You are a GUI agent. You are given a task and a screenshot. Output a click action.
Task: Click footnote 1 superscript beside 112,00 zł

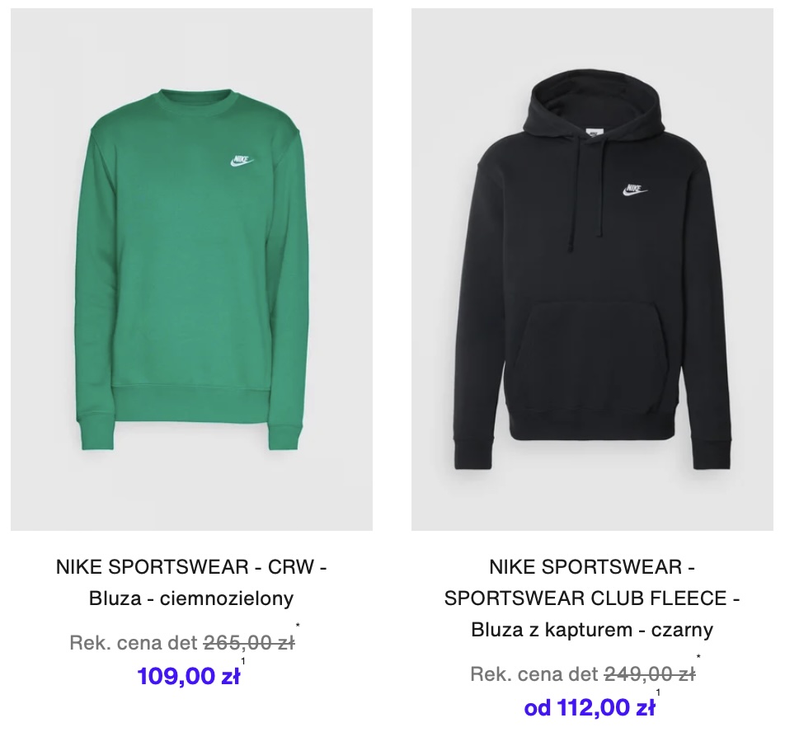coord(658,692)
